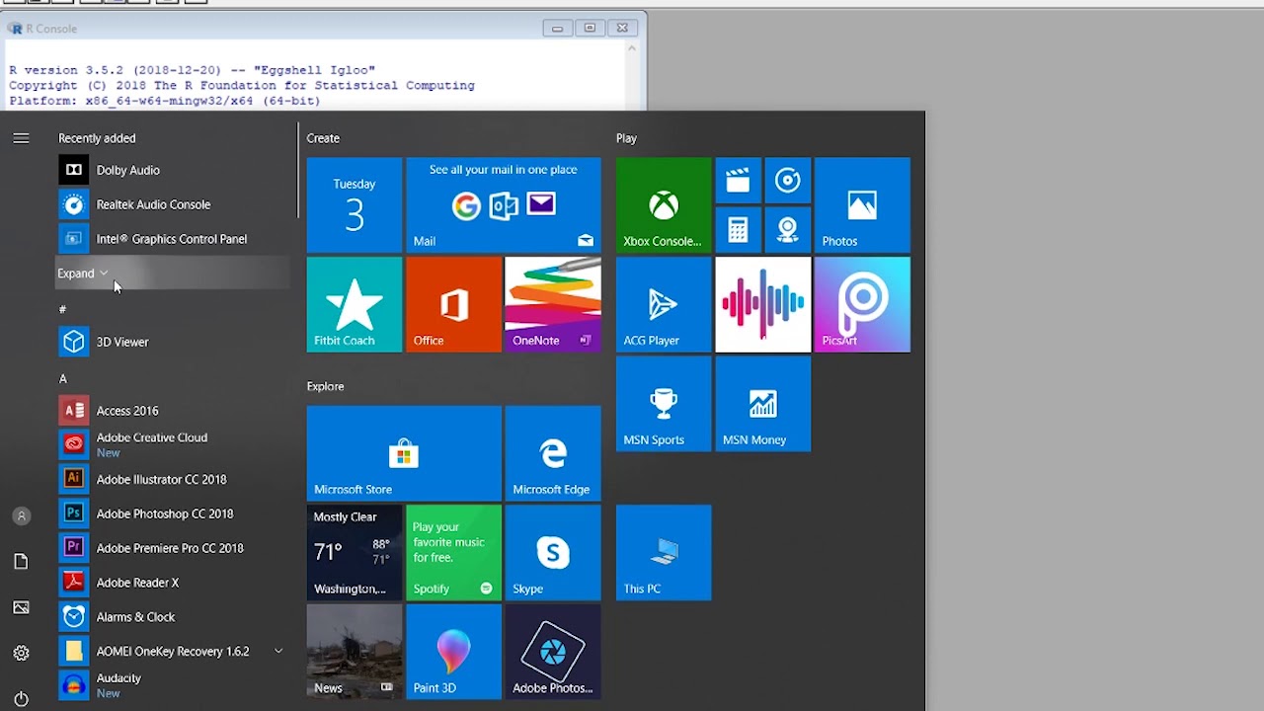Click the R Console title bar icon
This screenshot has width=1264, height=711.
pos(15,29)
